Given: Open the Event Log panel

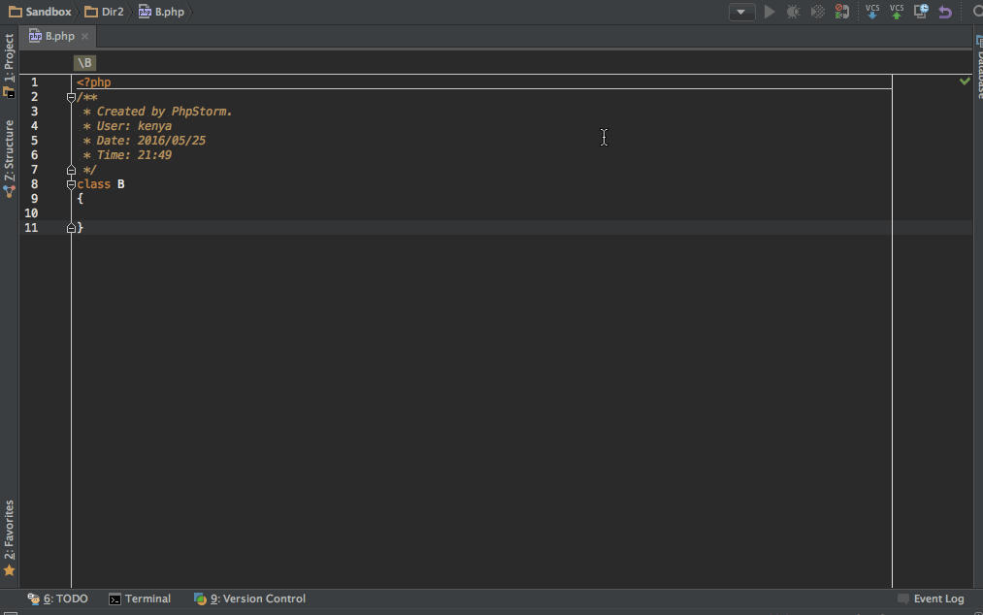Looking at the screenshot, I should point(931,599).
